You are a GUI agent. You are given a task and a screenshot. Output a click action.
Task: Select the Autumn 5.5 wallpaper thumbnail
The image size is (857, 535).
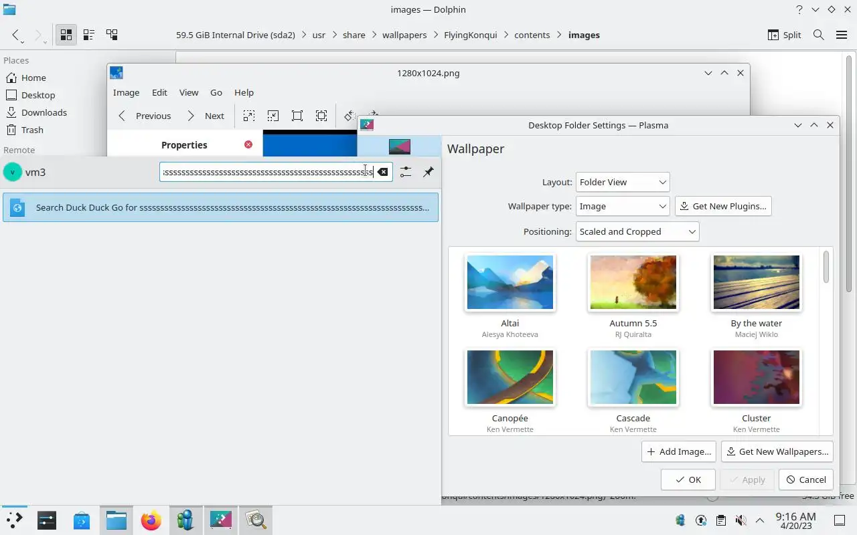click(633, 282)
